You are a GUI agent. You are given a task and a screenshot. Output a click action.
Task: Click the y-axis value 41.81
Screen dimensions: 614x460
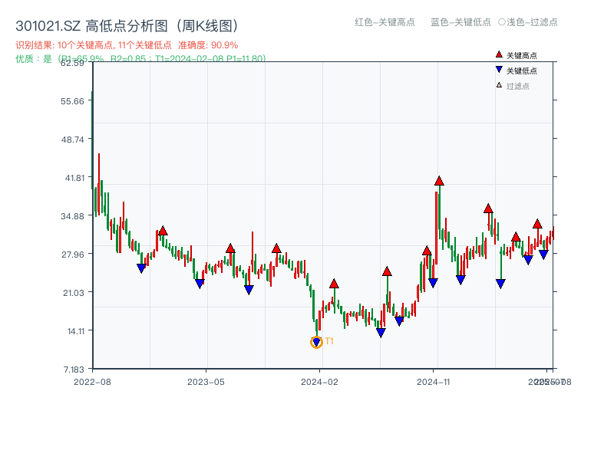pos(74,178)
